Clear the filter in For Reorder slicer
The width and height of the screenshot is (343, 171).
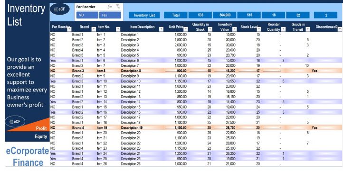pos(118,7)
